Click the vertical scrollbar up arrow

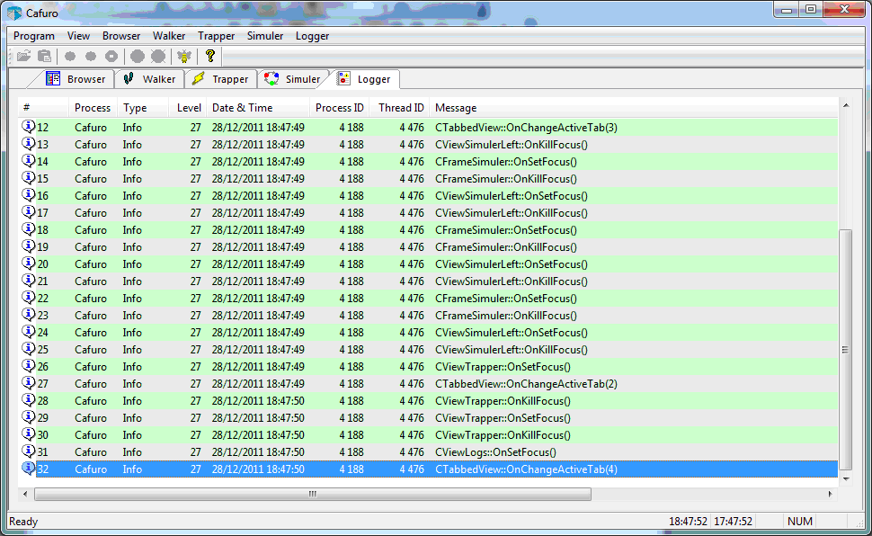pyautogui.click(x=845, y=106)
